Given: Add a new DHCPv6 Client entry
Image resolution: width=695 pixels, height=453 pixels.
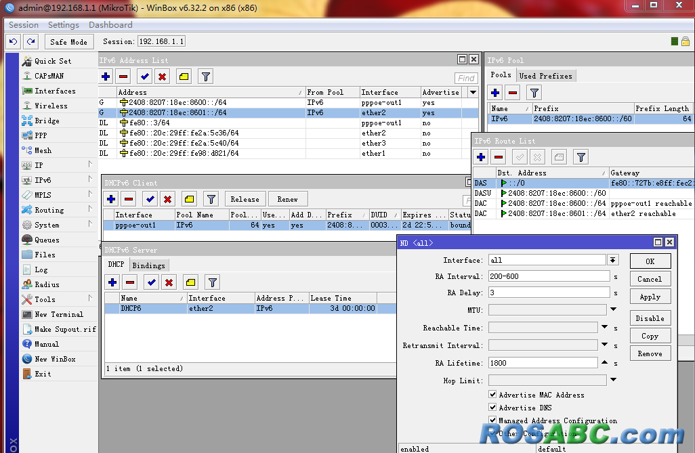Looking at the screenshot, I should click(x=111, y=200).
